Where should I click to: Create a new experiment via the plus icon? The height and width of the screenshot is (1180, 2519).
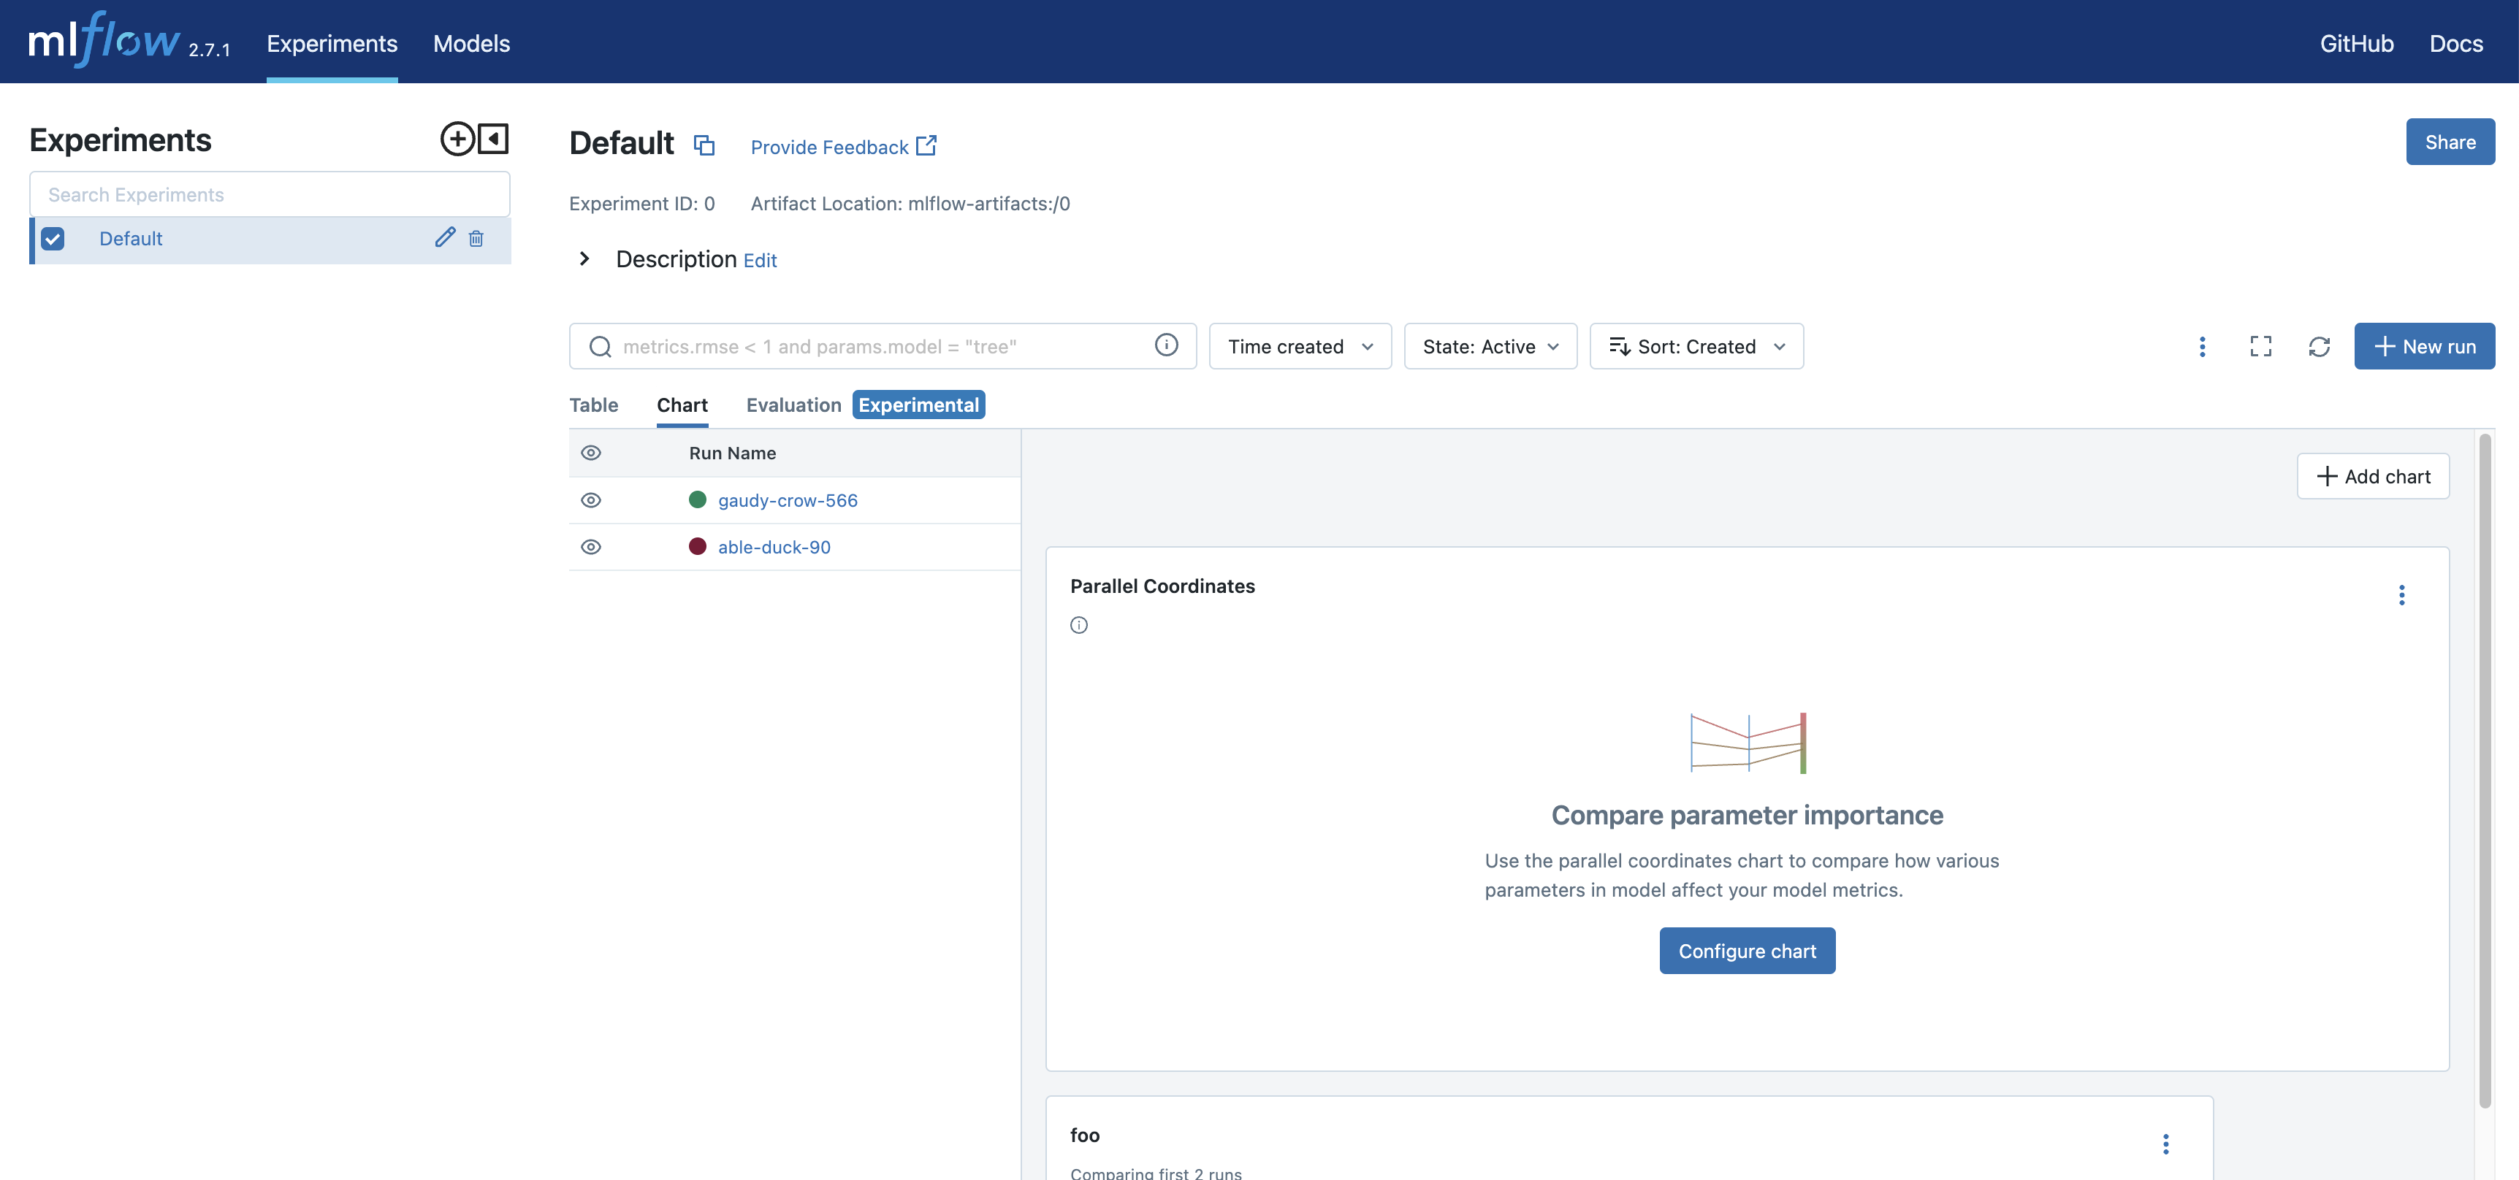457,139
